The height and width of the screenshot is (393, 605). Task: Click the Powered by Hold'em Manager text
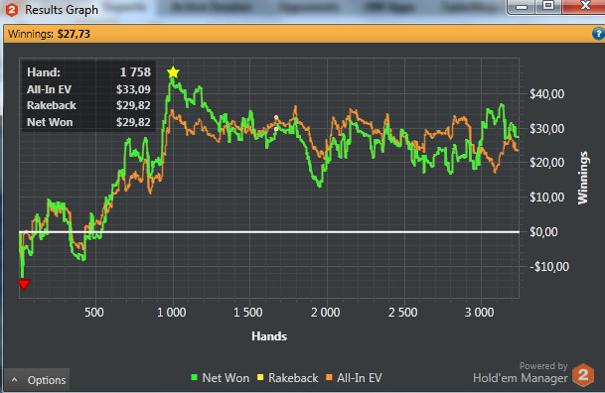[521, 372]
